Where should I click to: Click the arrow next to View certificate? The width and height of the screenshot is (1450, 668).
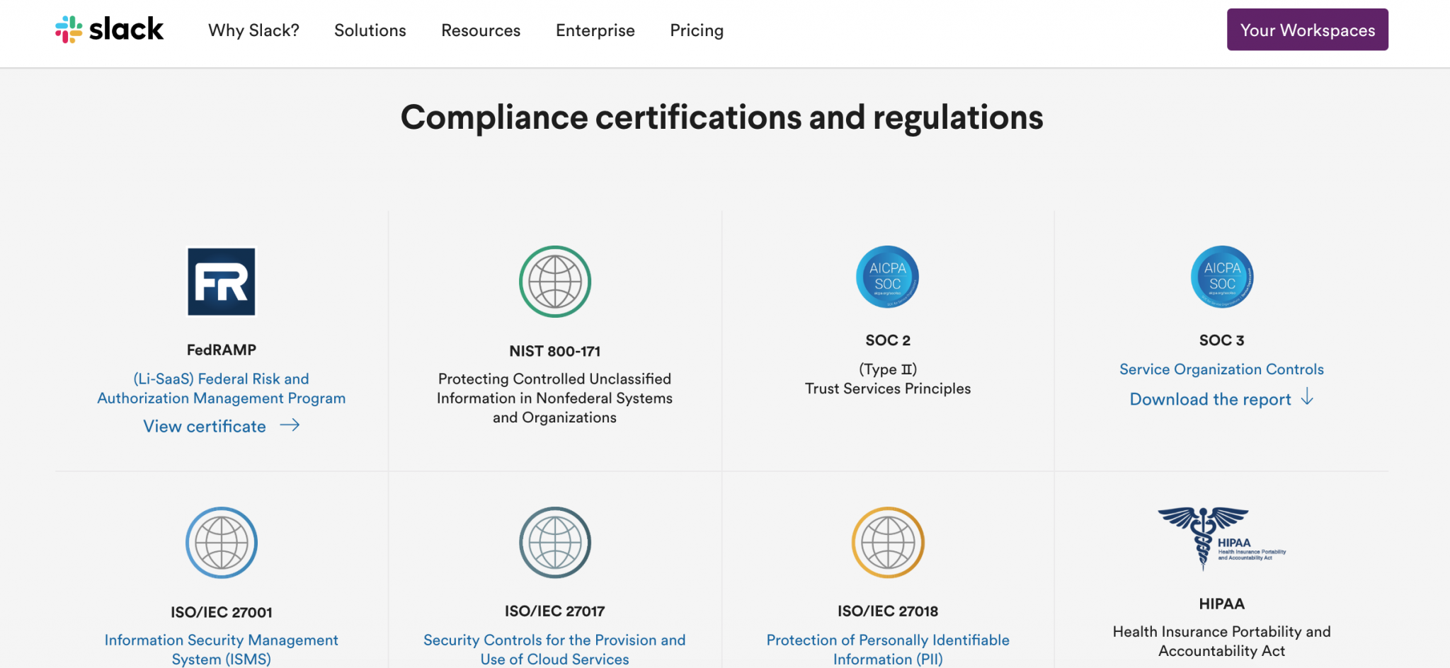pos(290,425)
